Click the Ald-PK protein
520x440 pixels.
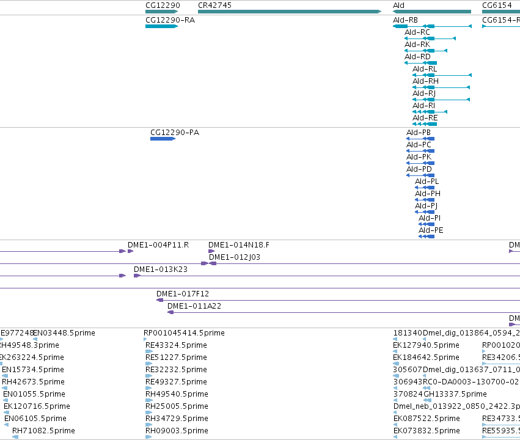(x=420, y=163)
